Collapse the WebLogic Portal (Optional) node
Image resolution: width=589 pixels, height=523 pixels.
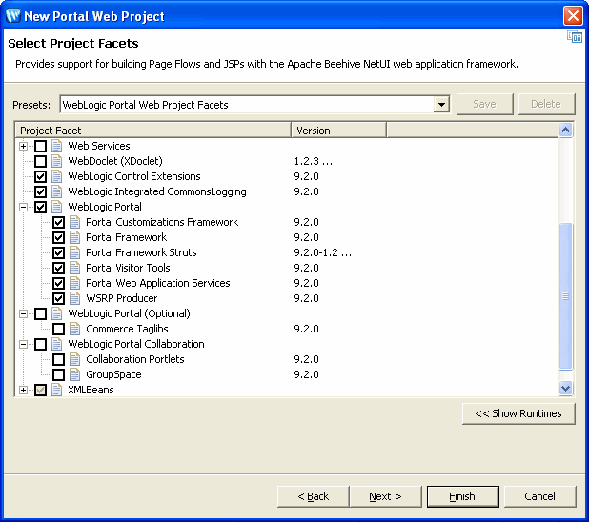click(x=23, y=313)
